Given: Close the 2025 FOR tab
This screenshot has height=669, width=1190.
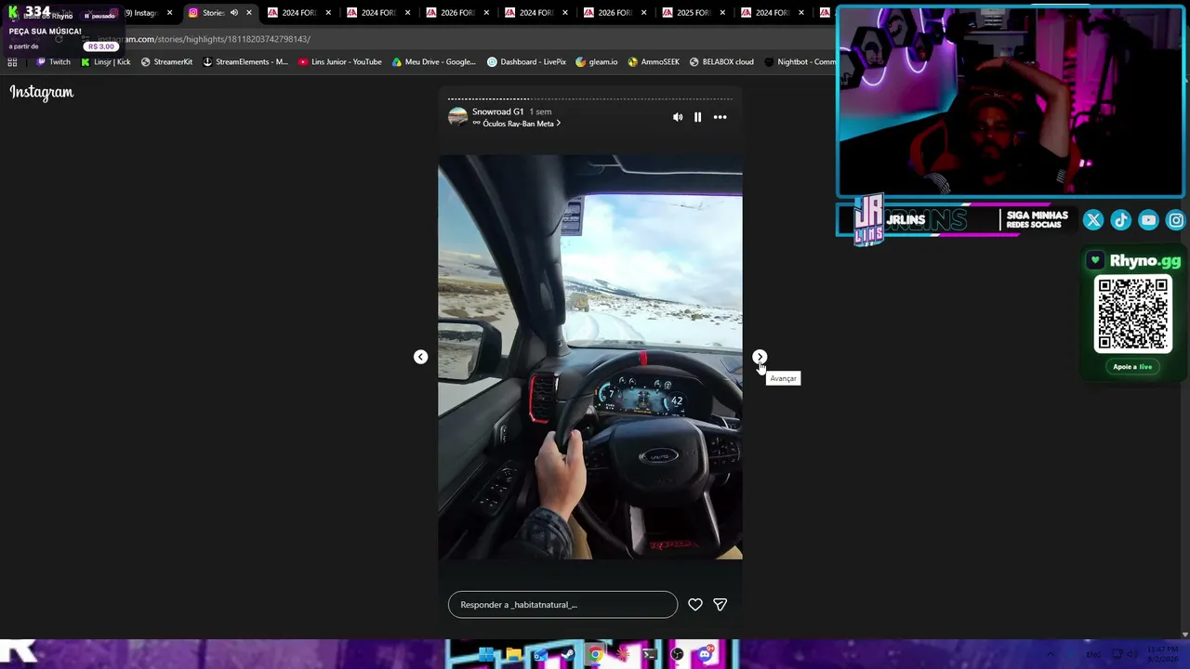Looking at the screenshot, I should point(722,13).
